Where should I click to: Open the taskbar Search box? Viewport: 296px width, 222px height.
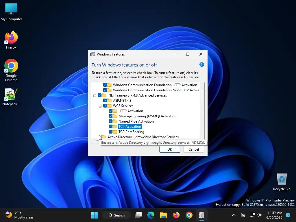116,215
